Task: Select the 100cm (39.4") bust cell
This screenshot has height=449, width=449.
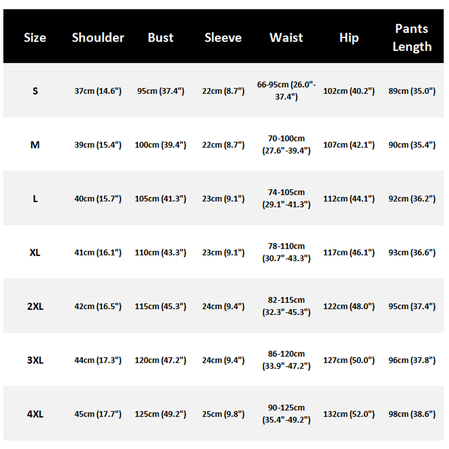Action: point(161,145)
